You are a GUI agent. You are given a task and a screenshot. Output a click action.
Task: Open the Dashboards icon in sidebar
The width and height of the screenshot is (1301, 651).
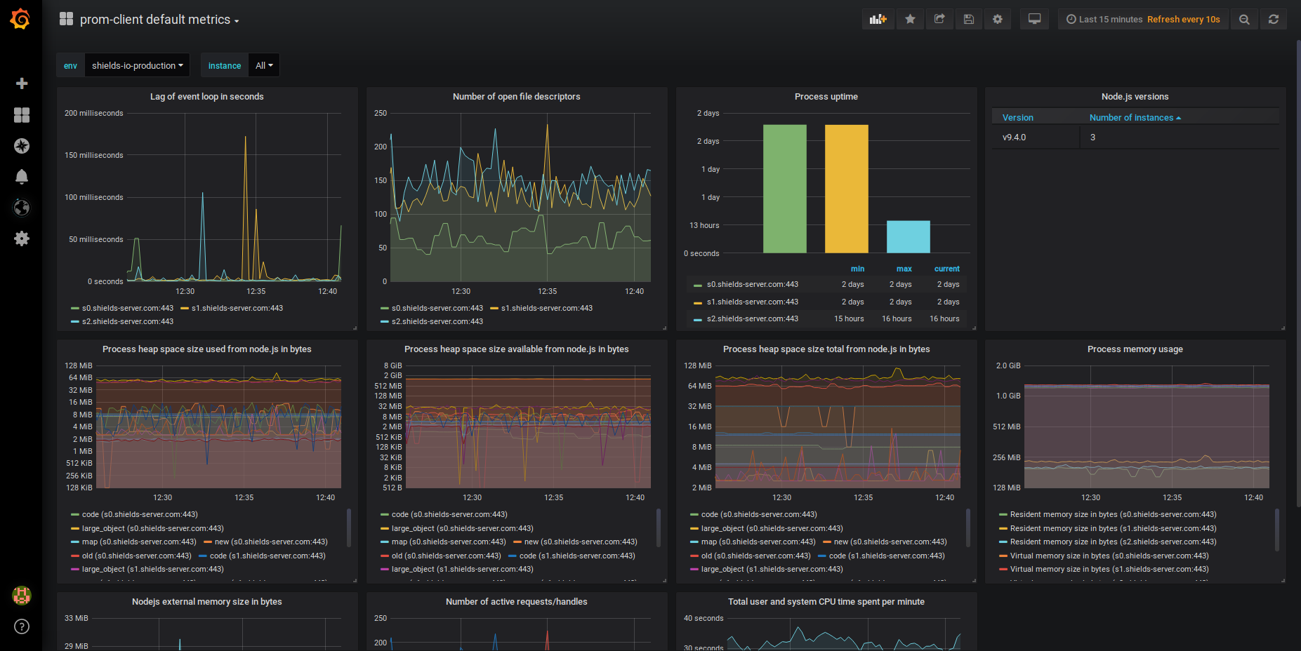point(22,115)
